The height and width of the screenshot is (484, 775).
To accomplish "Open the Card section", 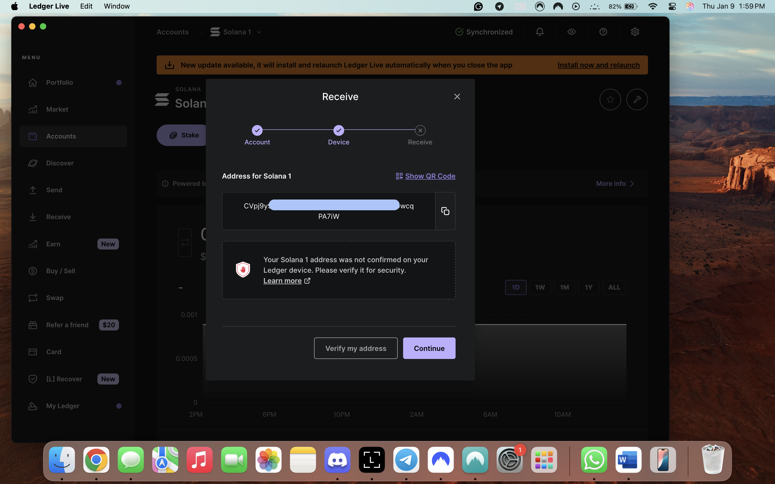I will [x=73, y=352].
